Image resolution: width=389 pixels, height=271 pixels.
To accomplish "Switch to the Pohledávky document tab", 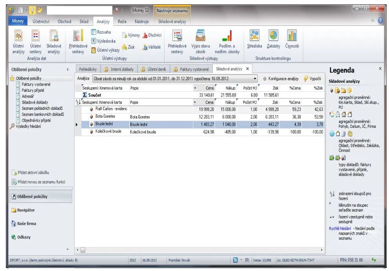I will coord(88,69).
